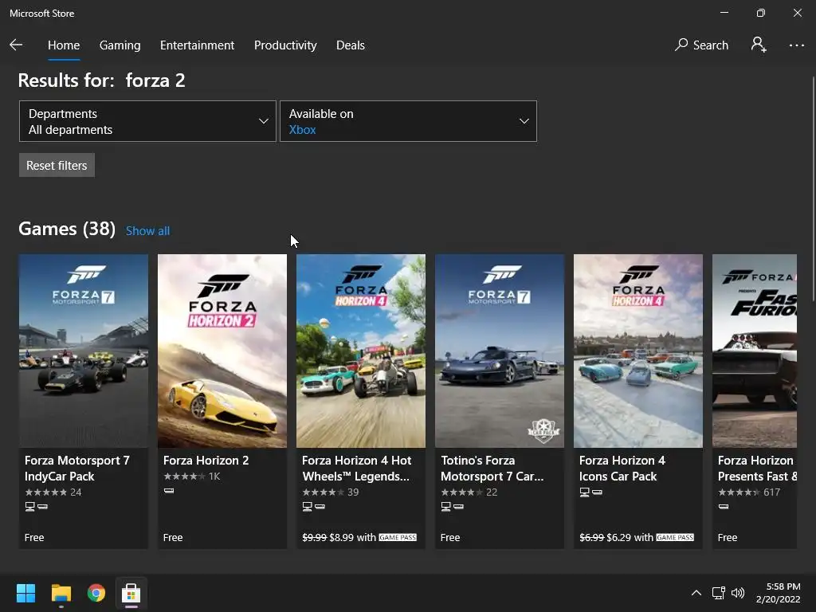Click Show all games link
Viewport: 816px width, 612px height.
coord(147,230)
